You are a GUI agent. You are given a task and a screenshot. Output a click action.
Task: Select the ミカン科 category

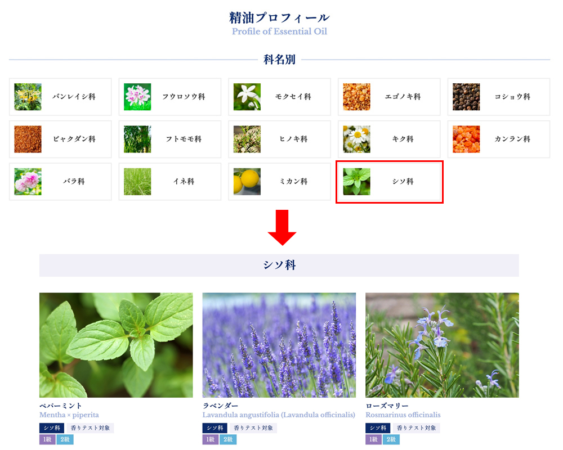[x=279, y=181]
